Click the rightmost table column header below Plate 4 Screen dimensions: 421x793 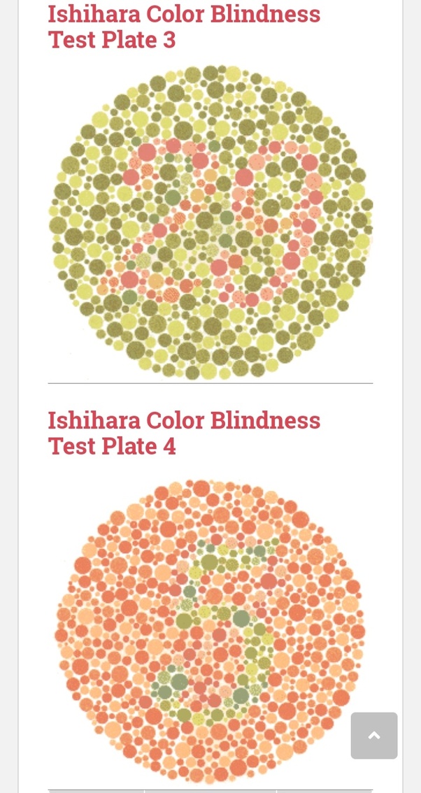[325, 790]
